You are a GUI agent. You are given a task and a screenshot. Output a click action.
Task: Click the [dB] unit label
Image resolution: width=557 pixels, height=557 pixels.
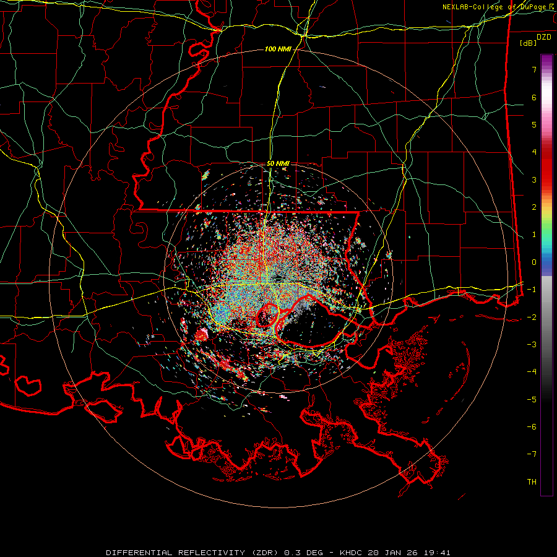click(529, 43)
